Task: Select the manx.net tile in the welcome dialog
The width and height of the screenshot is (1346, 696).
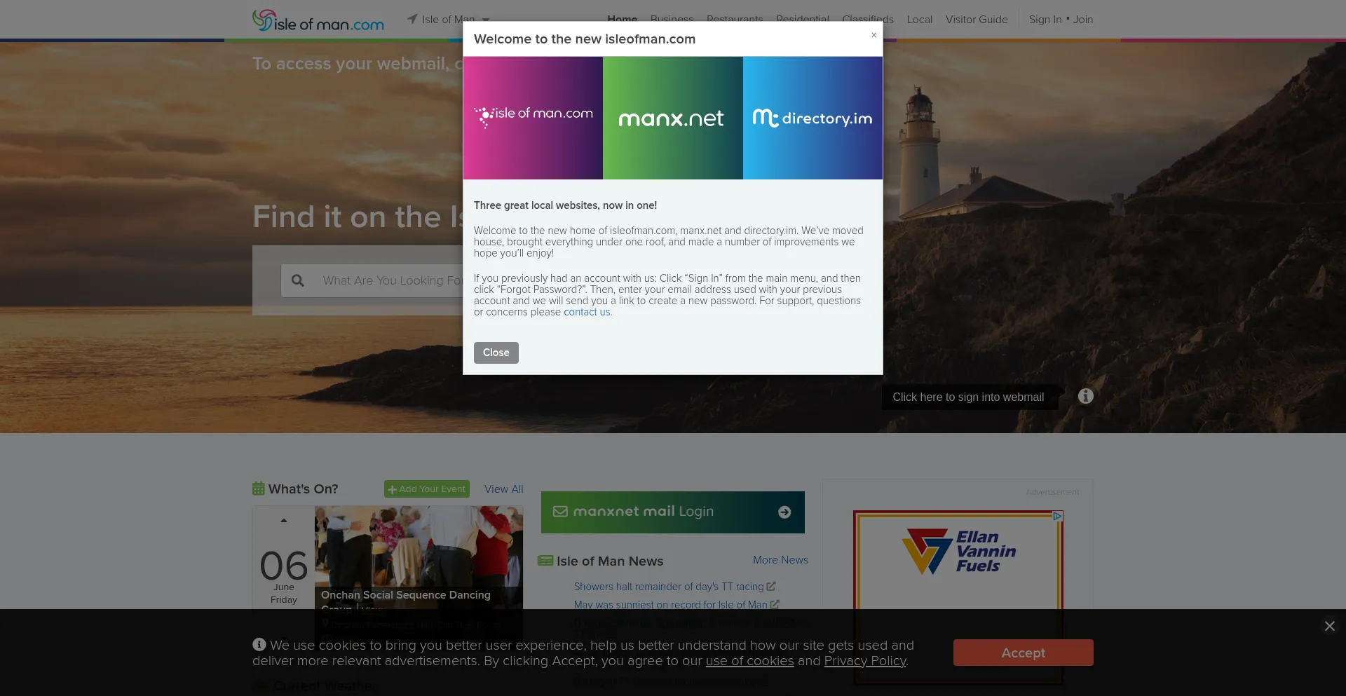Action: (672, 118)
